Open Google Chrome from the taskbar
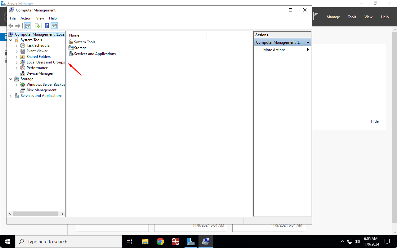The image size is (397, 248). [x=160, y=241]
